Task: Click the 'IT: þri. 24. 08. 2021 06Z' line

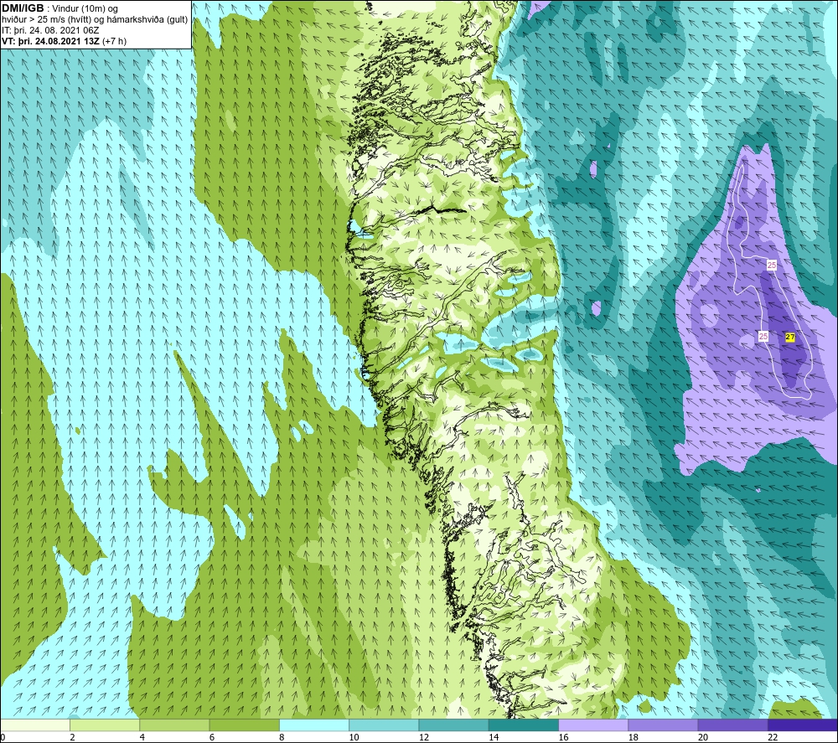Action: 50,30
